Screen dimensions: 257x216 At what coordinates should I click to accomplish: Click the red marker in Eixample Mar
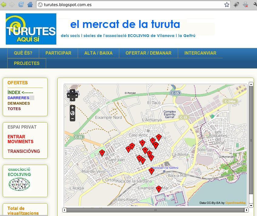(x=158, y=189)
